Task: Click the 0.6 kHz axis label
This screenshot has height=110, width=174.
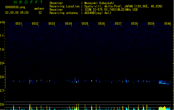Action: pos(2,105)
